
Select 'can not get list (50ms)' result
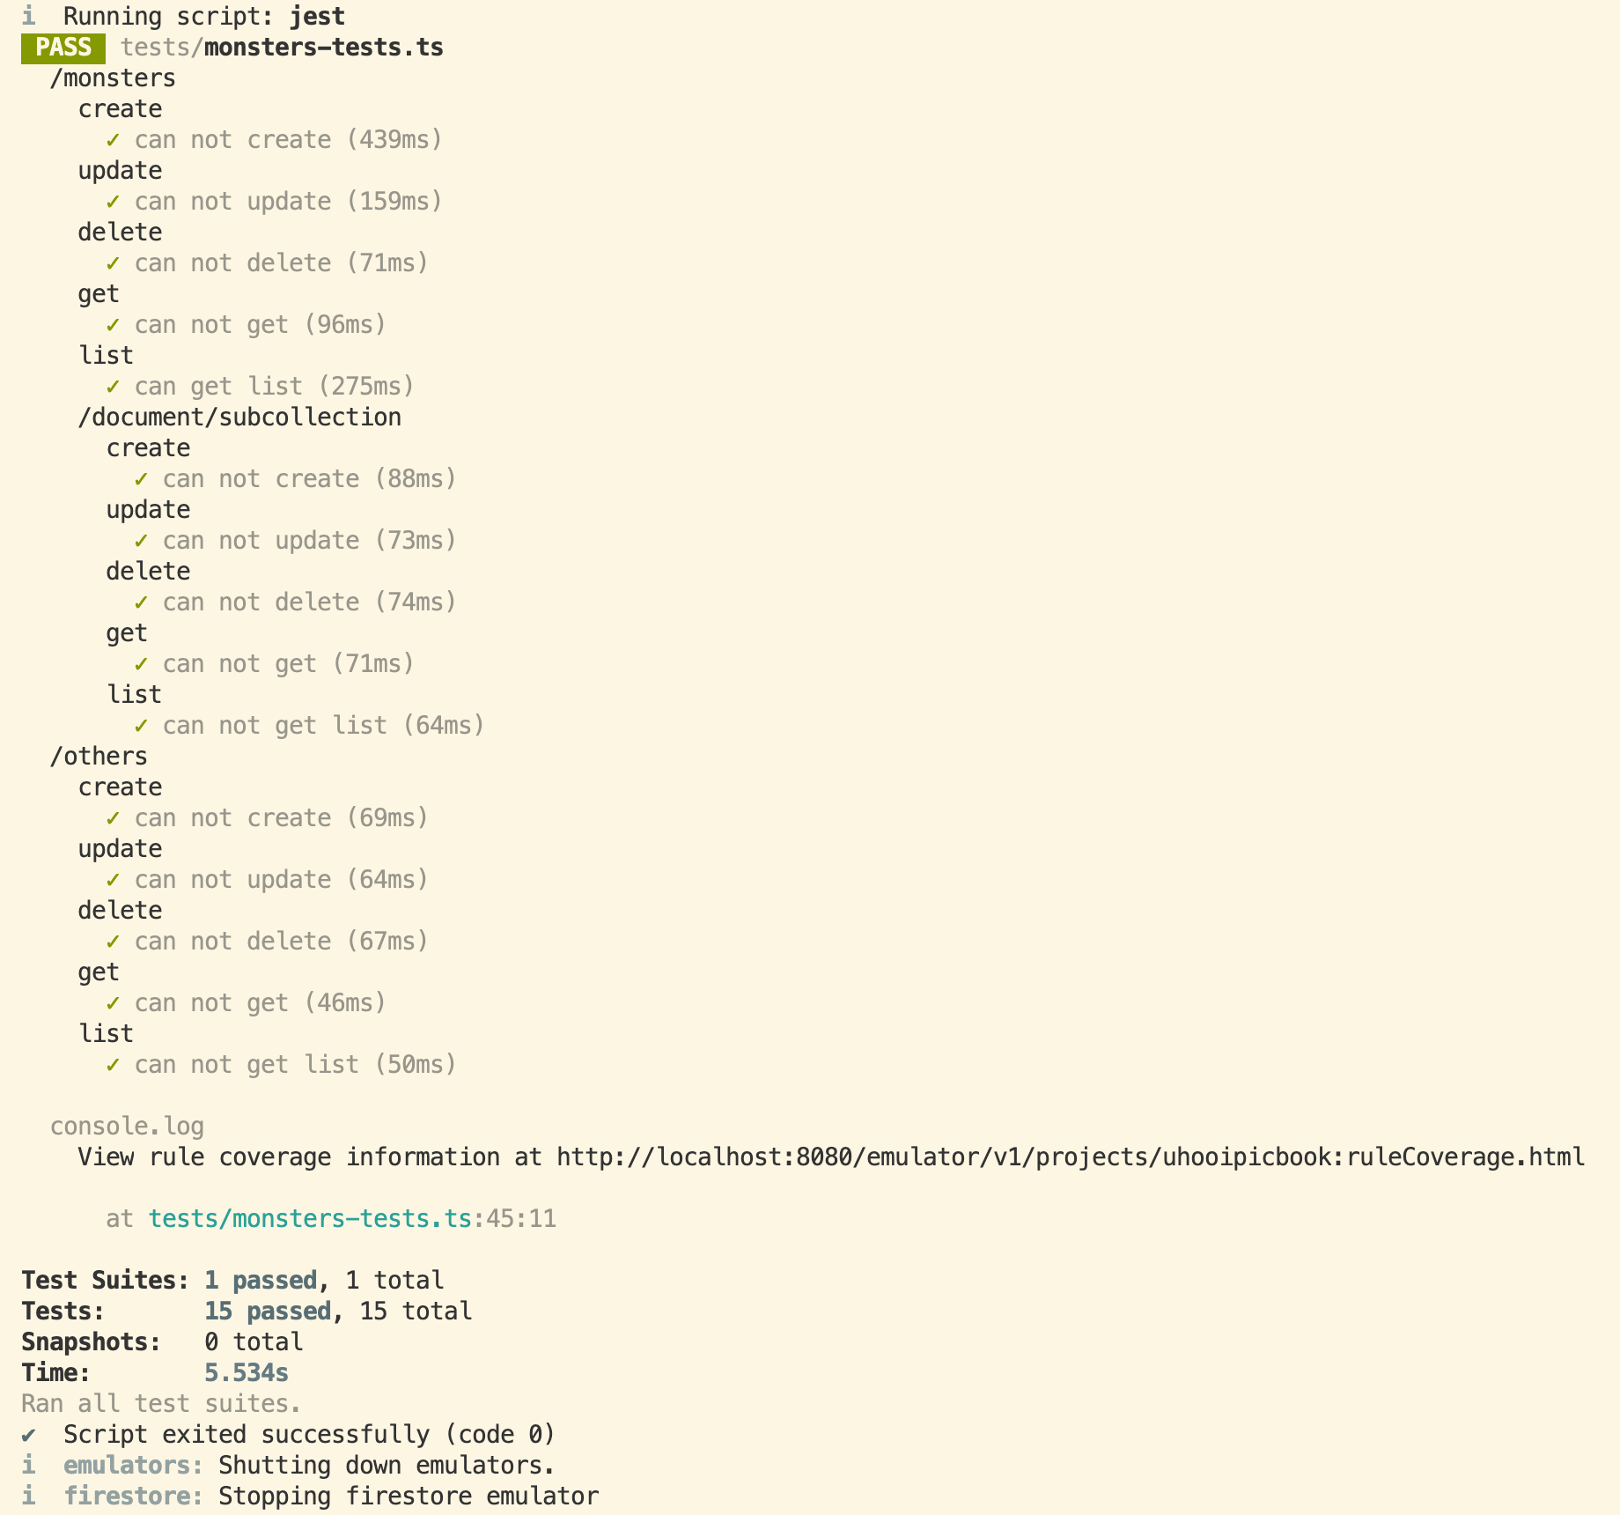click(296, 1065)
